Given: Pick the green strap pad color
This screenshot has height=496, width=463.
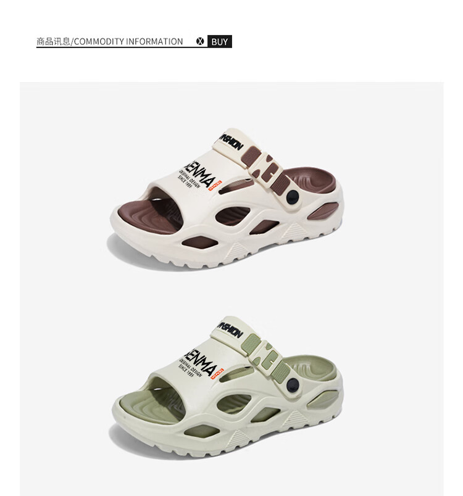Looking at the screenshot, I should click(251, 344).
